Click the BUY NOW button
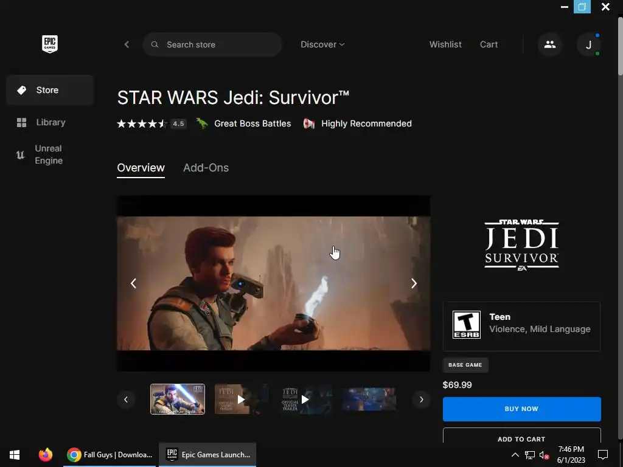 [521, 409]
